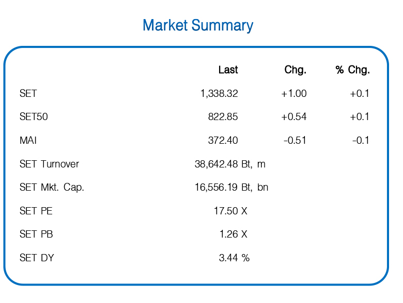Click the SET50 last value 822.85
403x303 pixels.
pyautogui.click(x=223, y=116)
